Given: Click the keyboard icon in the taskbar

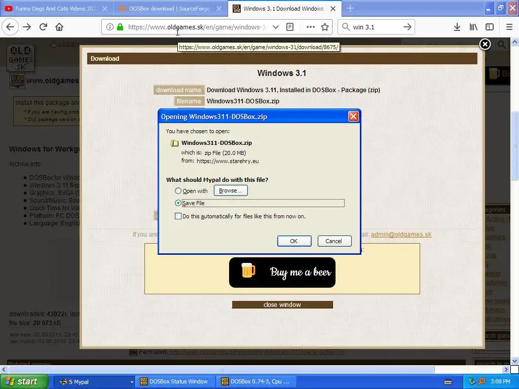Looking at the screenshot, I should point(448,382).
